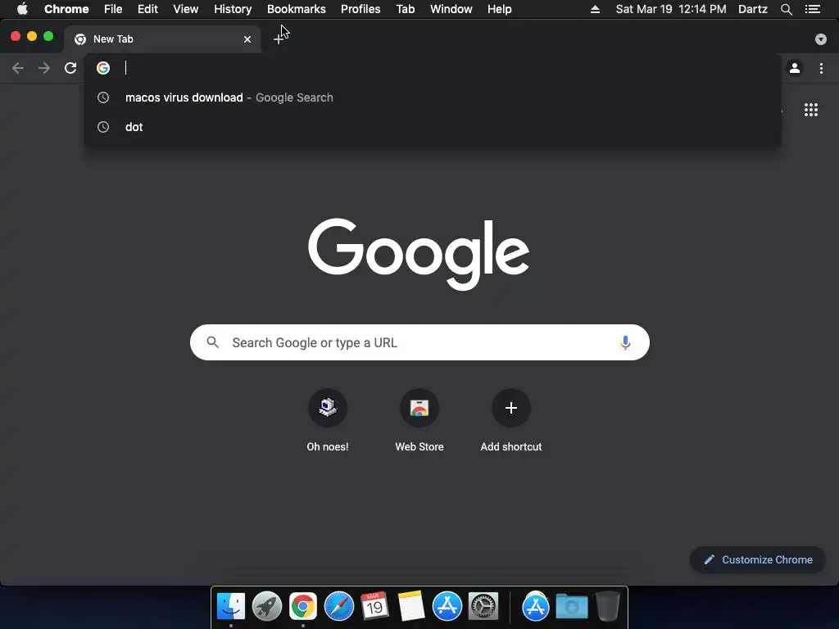Click the Google logo

coord(419,254)
